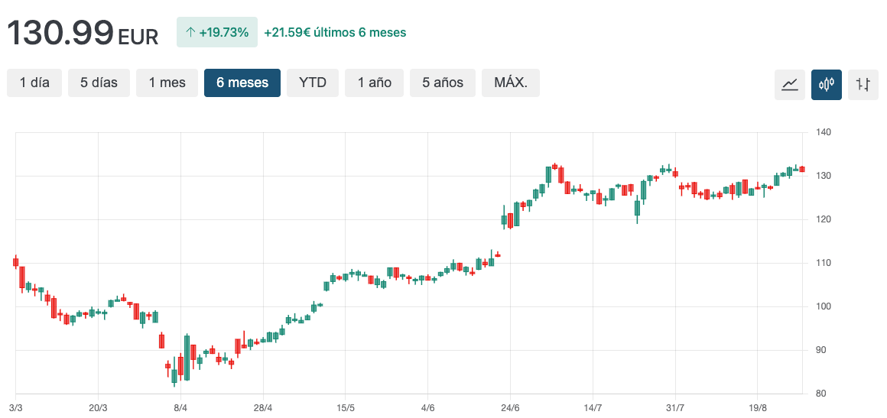Select the 1 día time range
This screenshot has width=887, height=418.
point(34,83)
